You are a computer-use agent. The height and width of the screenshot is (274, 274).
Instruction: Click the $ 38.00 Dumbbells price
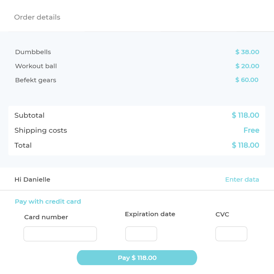point(247,52)
